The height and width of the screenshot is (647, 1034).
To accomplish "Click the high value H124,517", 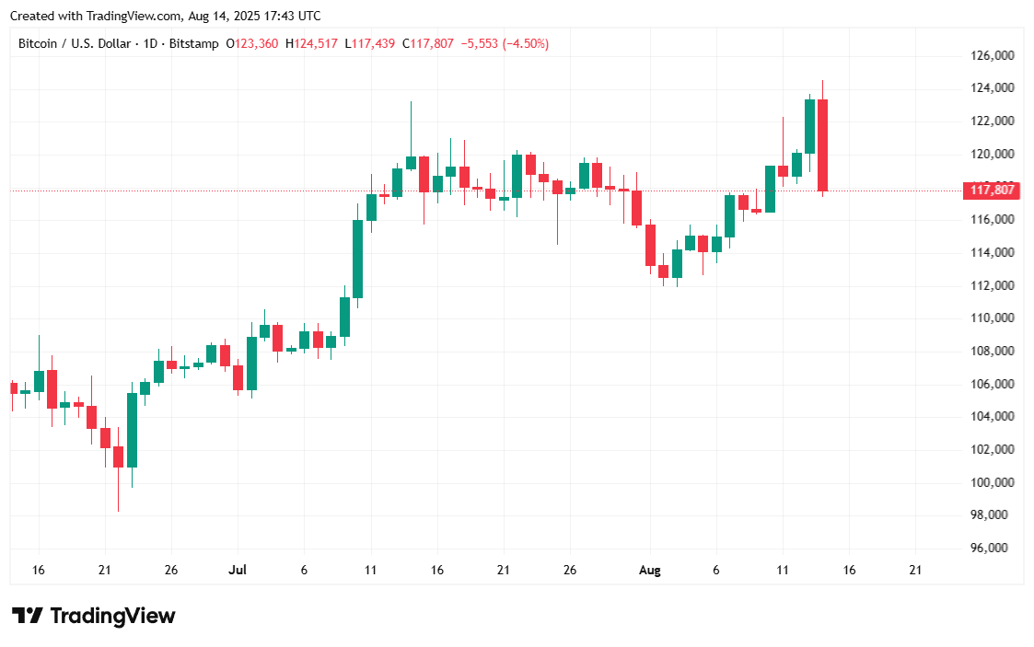I will click(311, 43).
